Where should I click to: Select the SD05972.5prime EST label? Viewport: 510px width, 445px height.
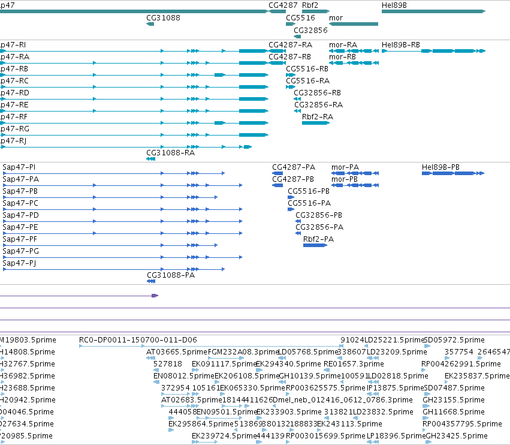tap(454, 340)
